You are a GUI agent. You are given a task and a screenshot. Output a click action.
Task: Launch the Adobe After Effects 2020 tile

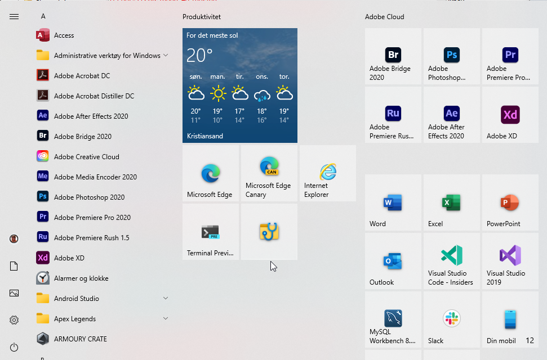point(452,115)
